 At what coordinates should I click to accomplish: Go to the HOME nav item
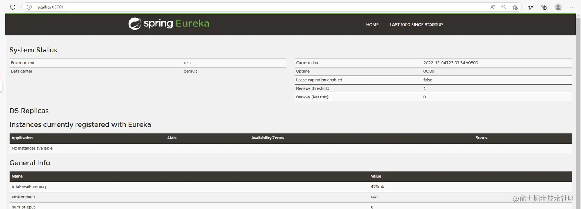pos(372,24)
